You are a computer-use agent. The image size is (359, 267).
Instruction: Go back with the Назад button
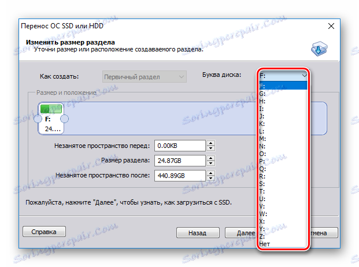[x=198, y=233]
